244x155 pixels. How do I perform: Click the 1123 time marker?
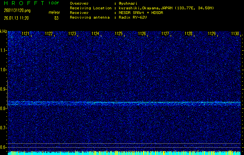click(72, 34)
